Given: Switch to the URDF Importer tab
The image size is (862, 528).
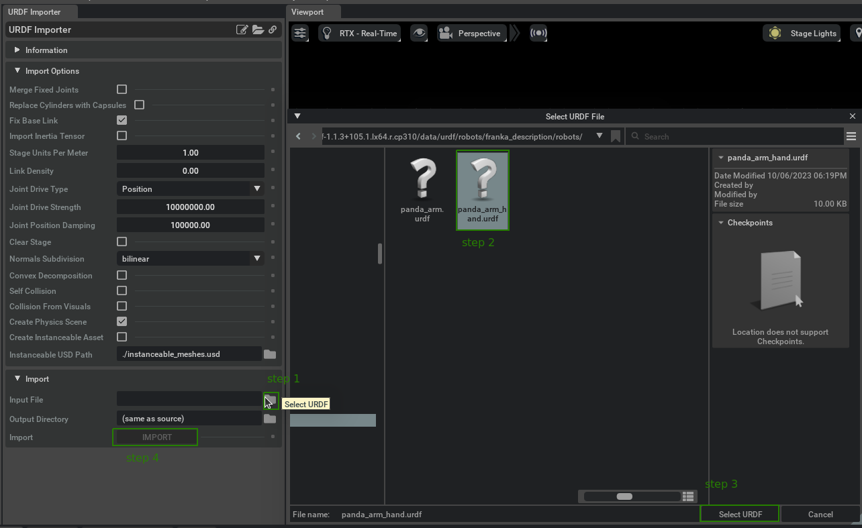Looking at the screenshot, I should click(x=39, y=12).
